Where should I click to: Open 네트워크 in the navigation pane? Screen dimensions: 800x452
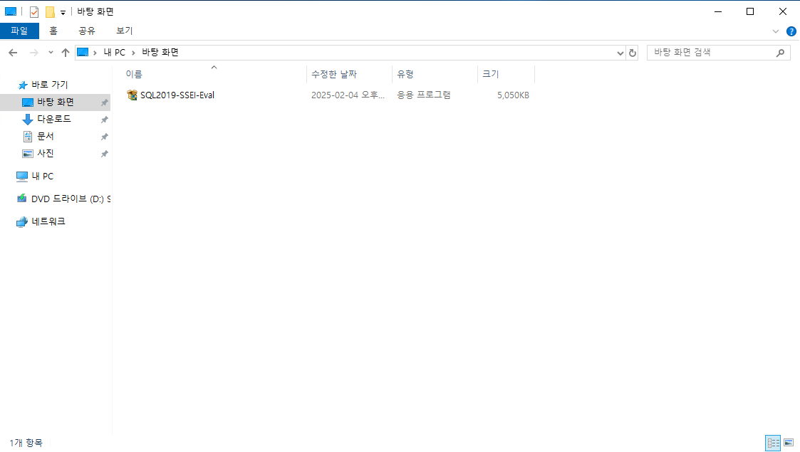[48, 221]
